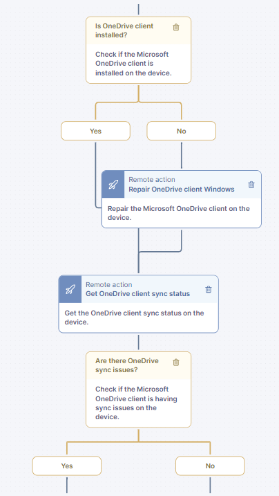Viewport: 279px width, 496px height.
Task: Click the 'Remote action' label above Repair OneDrive
Action: tap(152, 180)
